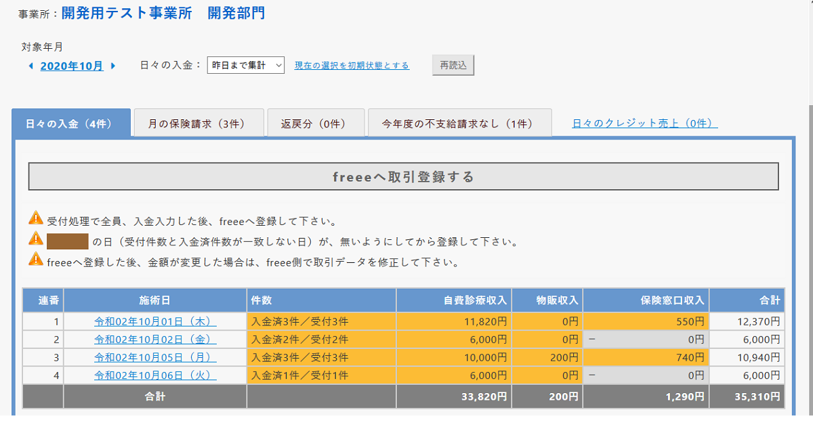Click 現在の選択を初期状態とする link

[x=352, y=66]
